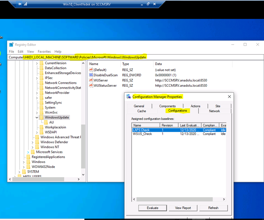Click the Evaluate button
The height and width of the screenshot is (220, 264).
point(152,208)
